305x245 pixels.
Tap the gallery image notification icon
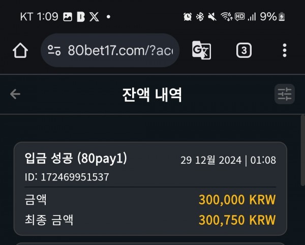click(68, 17)
